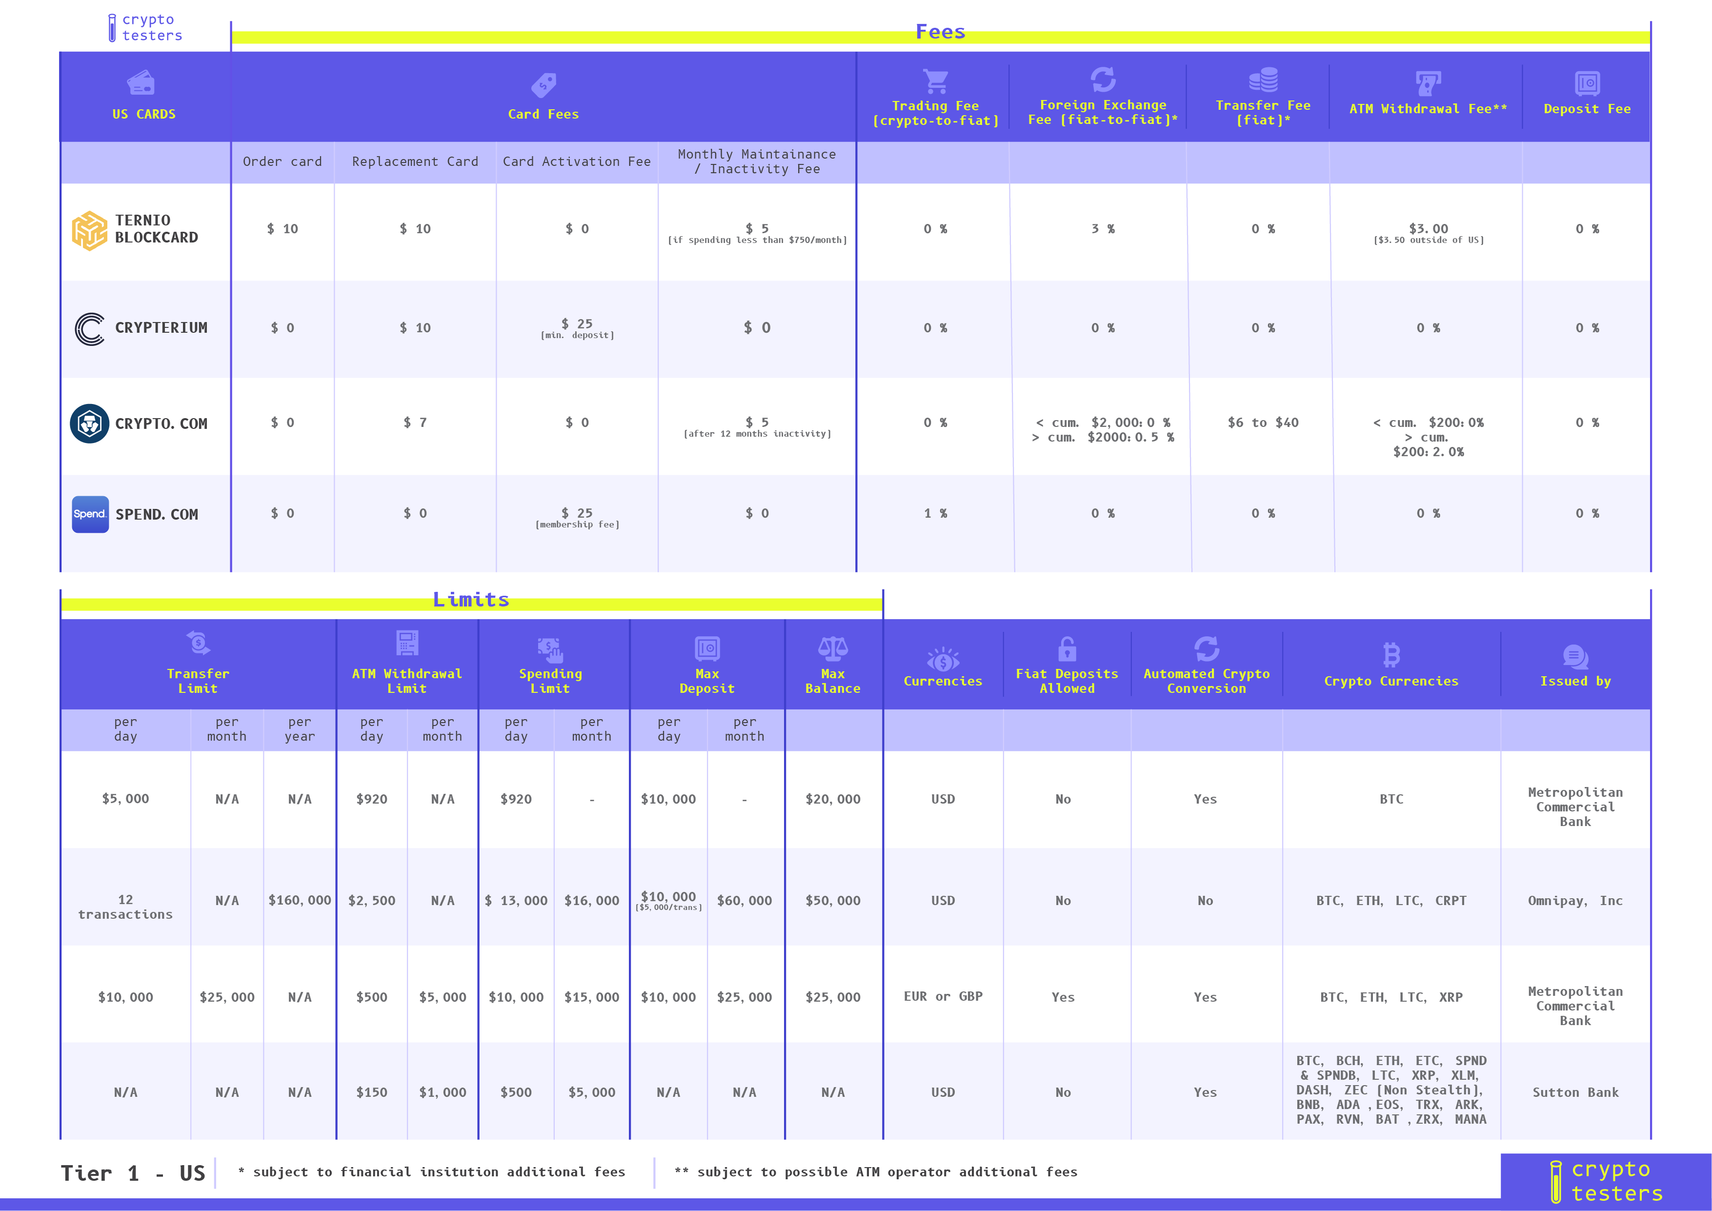1712x1211 pixels.
Task: Click Spend.com's 1 % trading fee
Action: coord(936,513)
